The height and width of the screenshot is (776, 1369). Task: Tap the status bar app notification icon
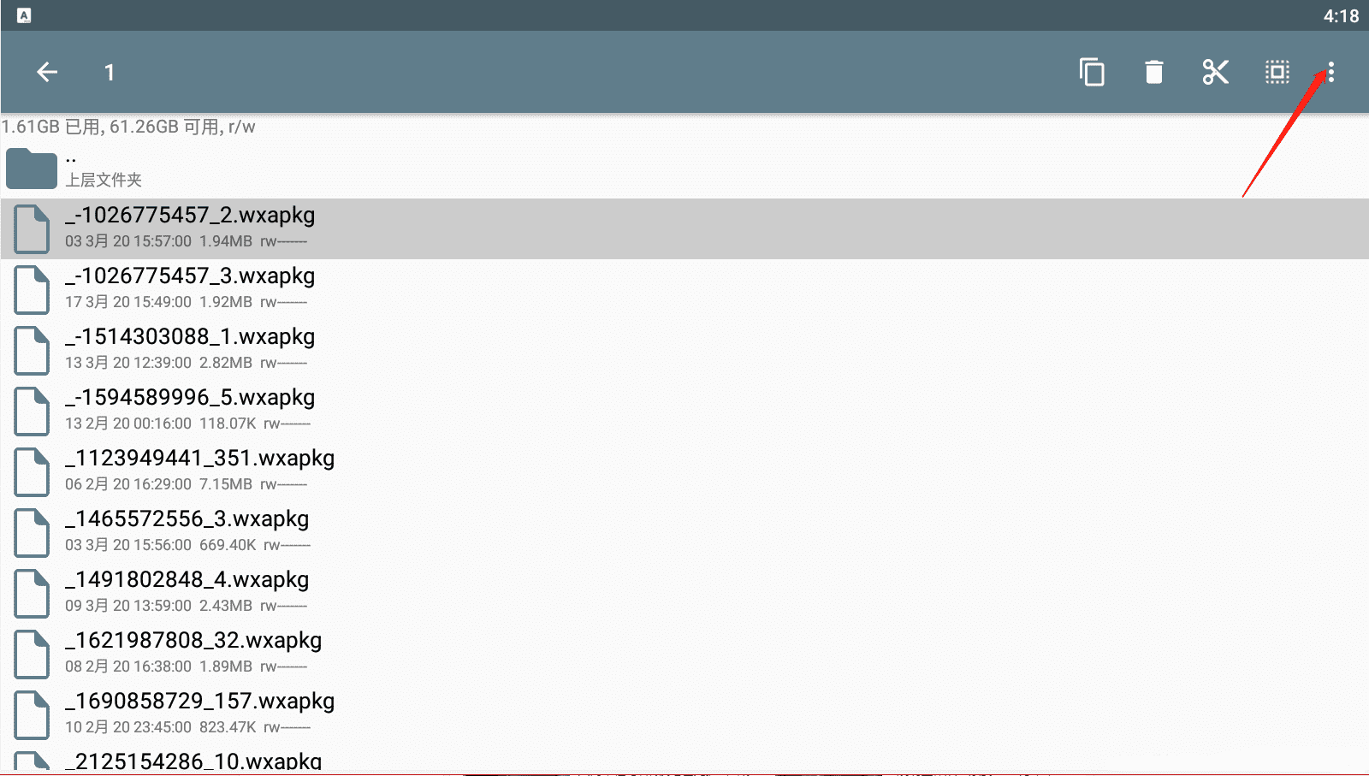[24, 15]
